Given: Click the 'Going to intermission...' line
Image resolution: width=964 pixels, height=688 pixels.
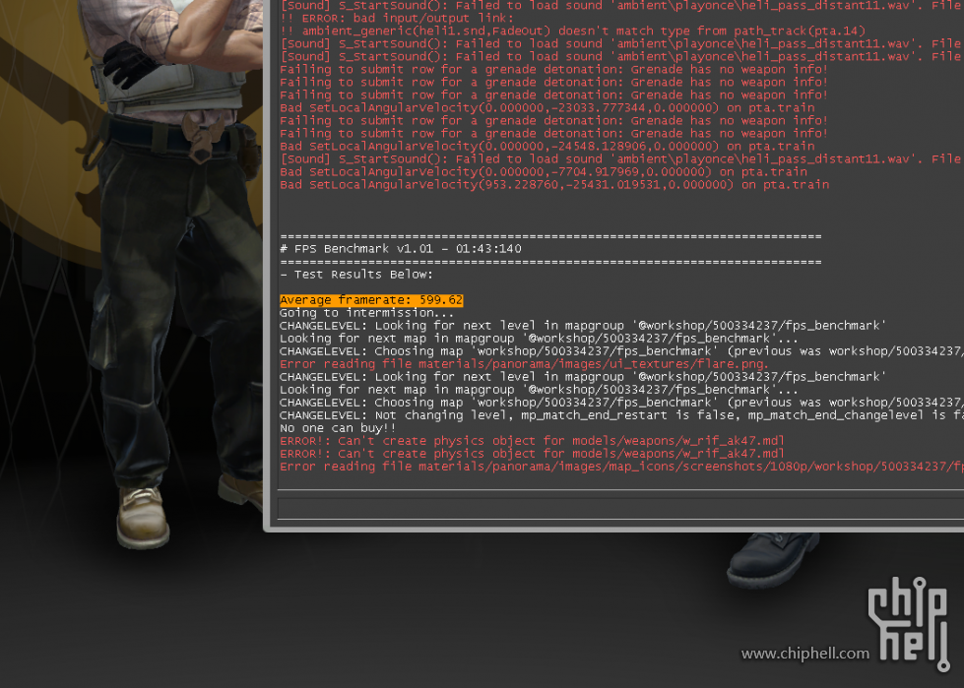Looking at the screenshot, I should pos(366,313).
